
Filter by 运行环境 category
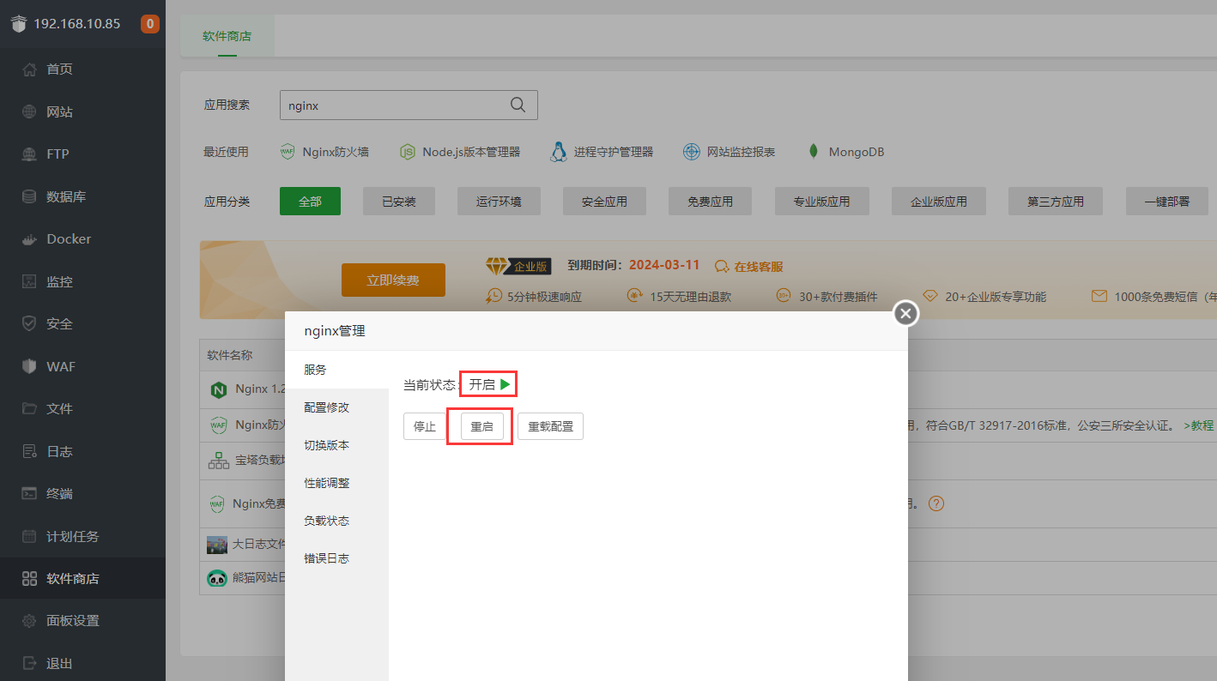click(499, 202)
